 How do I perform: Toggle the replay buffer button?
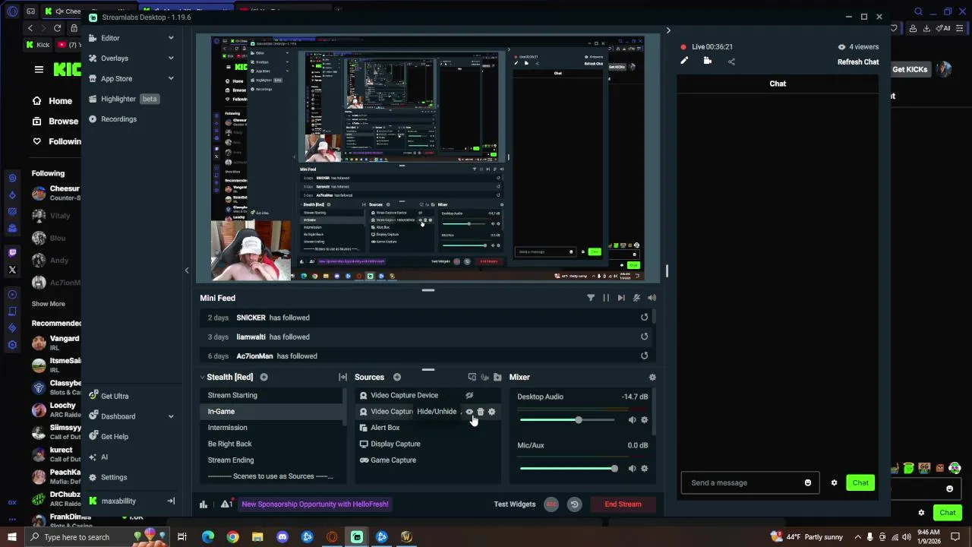[574, 504]
